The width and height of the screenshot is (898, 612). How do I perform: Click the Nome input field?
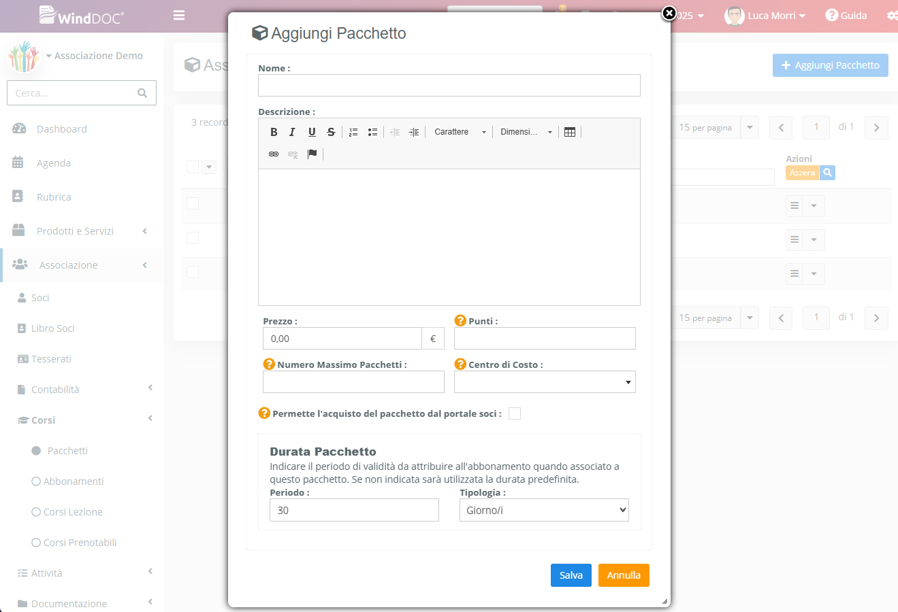pos(449,86)
